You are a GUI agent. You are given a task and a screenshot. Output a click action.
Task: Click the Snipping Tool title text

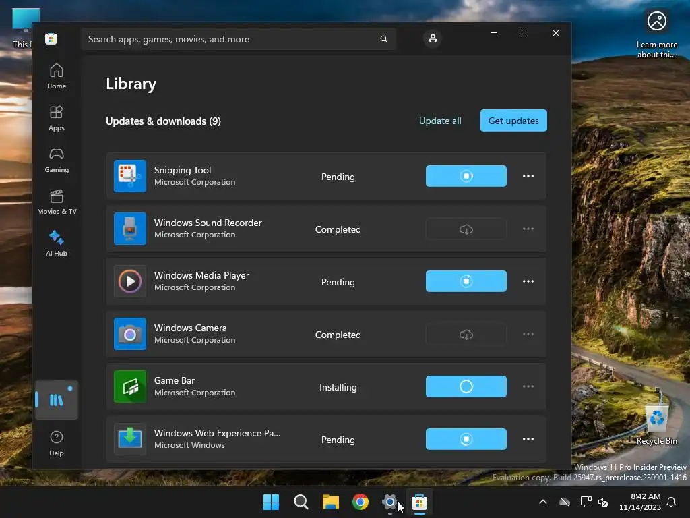[x=183, y=170]
